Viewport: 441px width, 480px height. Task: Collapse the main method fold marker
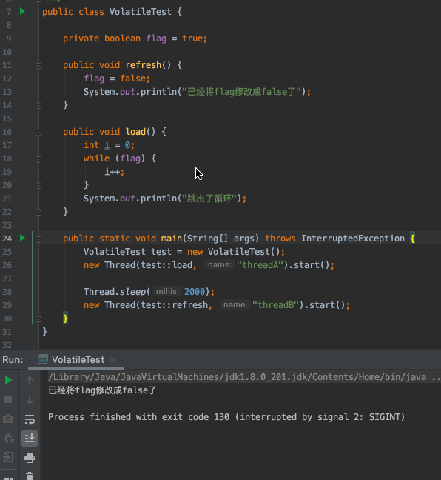pos(38,239)
